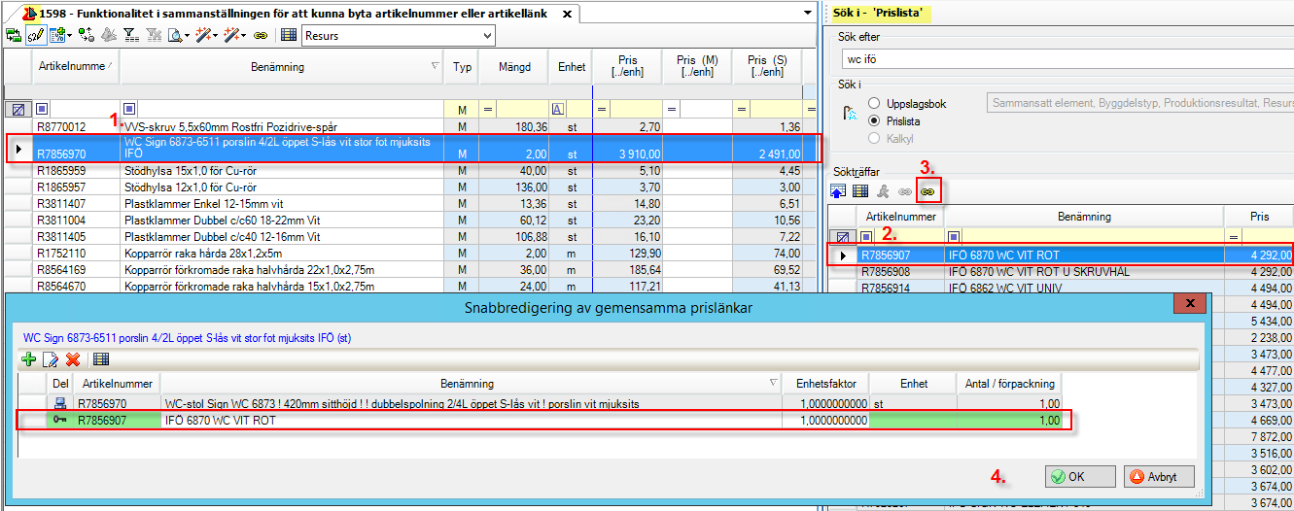1294x511 pixels.
Task: Select the Uppslagsbok radio button
Action: click(875, 103)
